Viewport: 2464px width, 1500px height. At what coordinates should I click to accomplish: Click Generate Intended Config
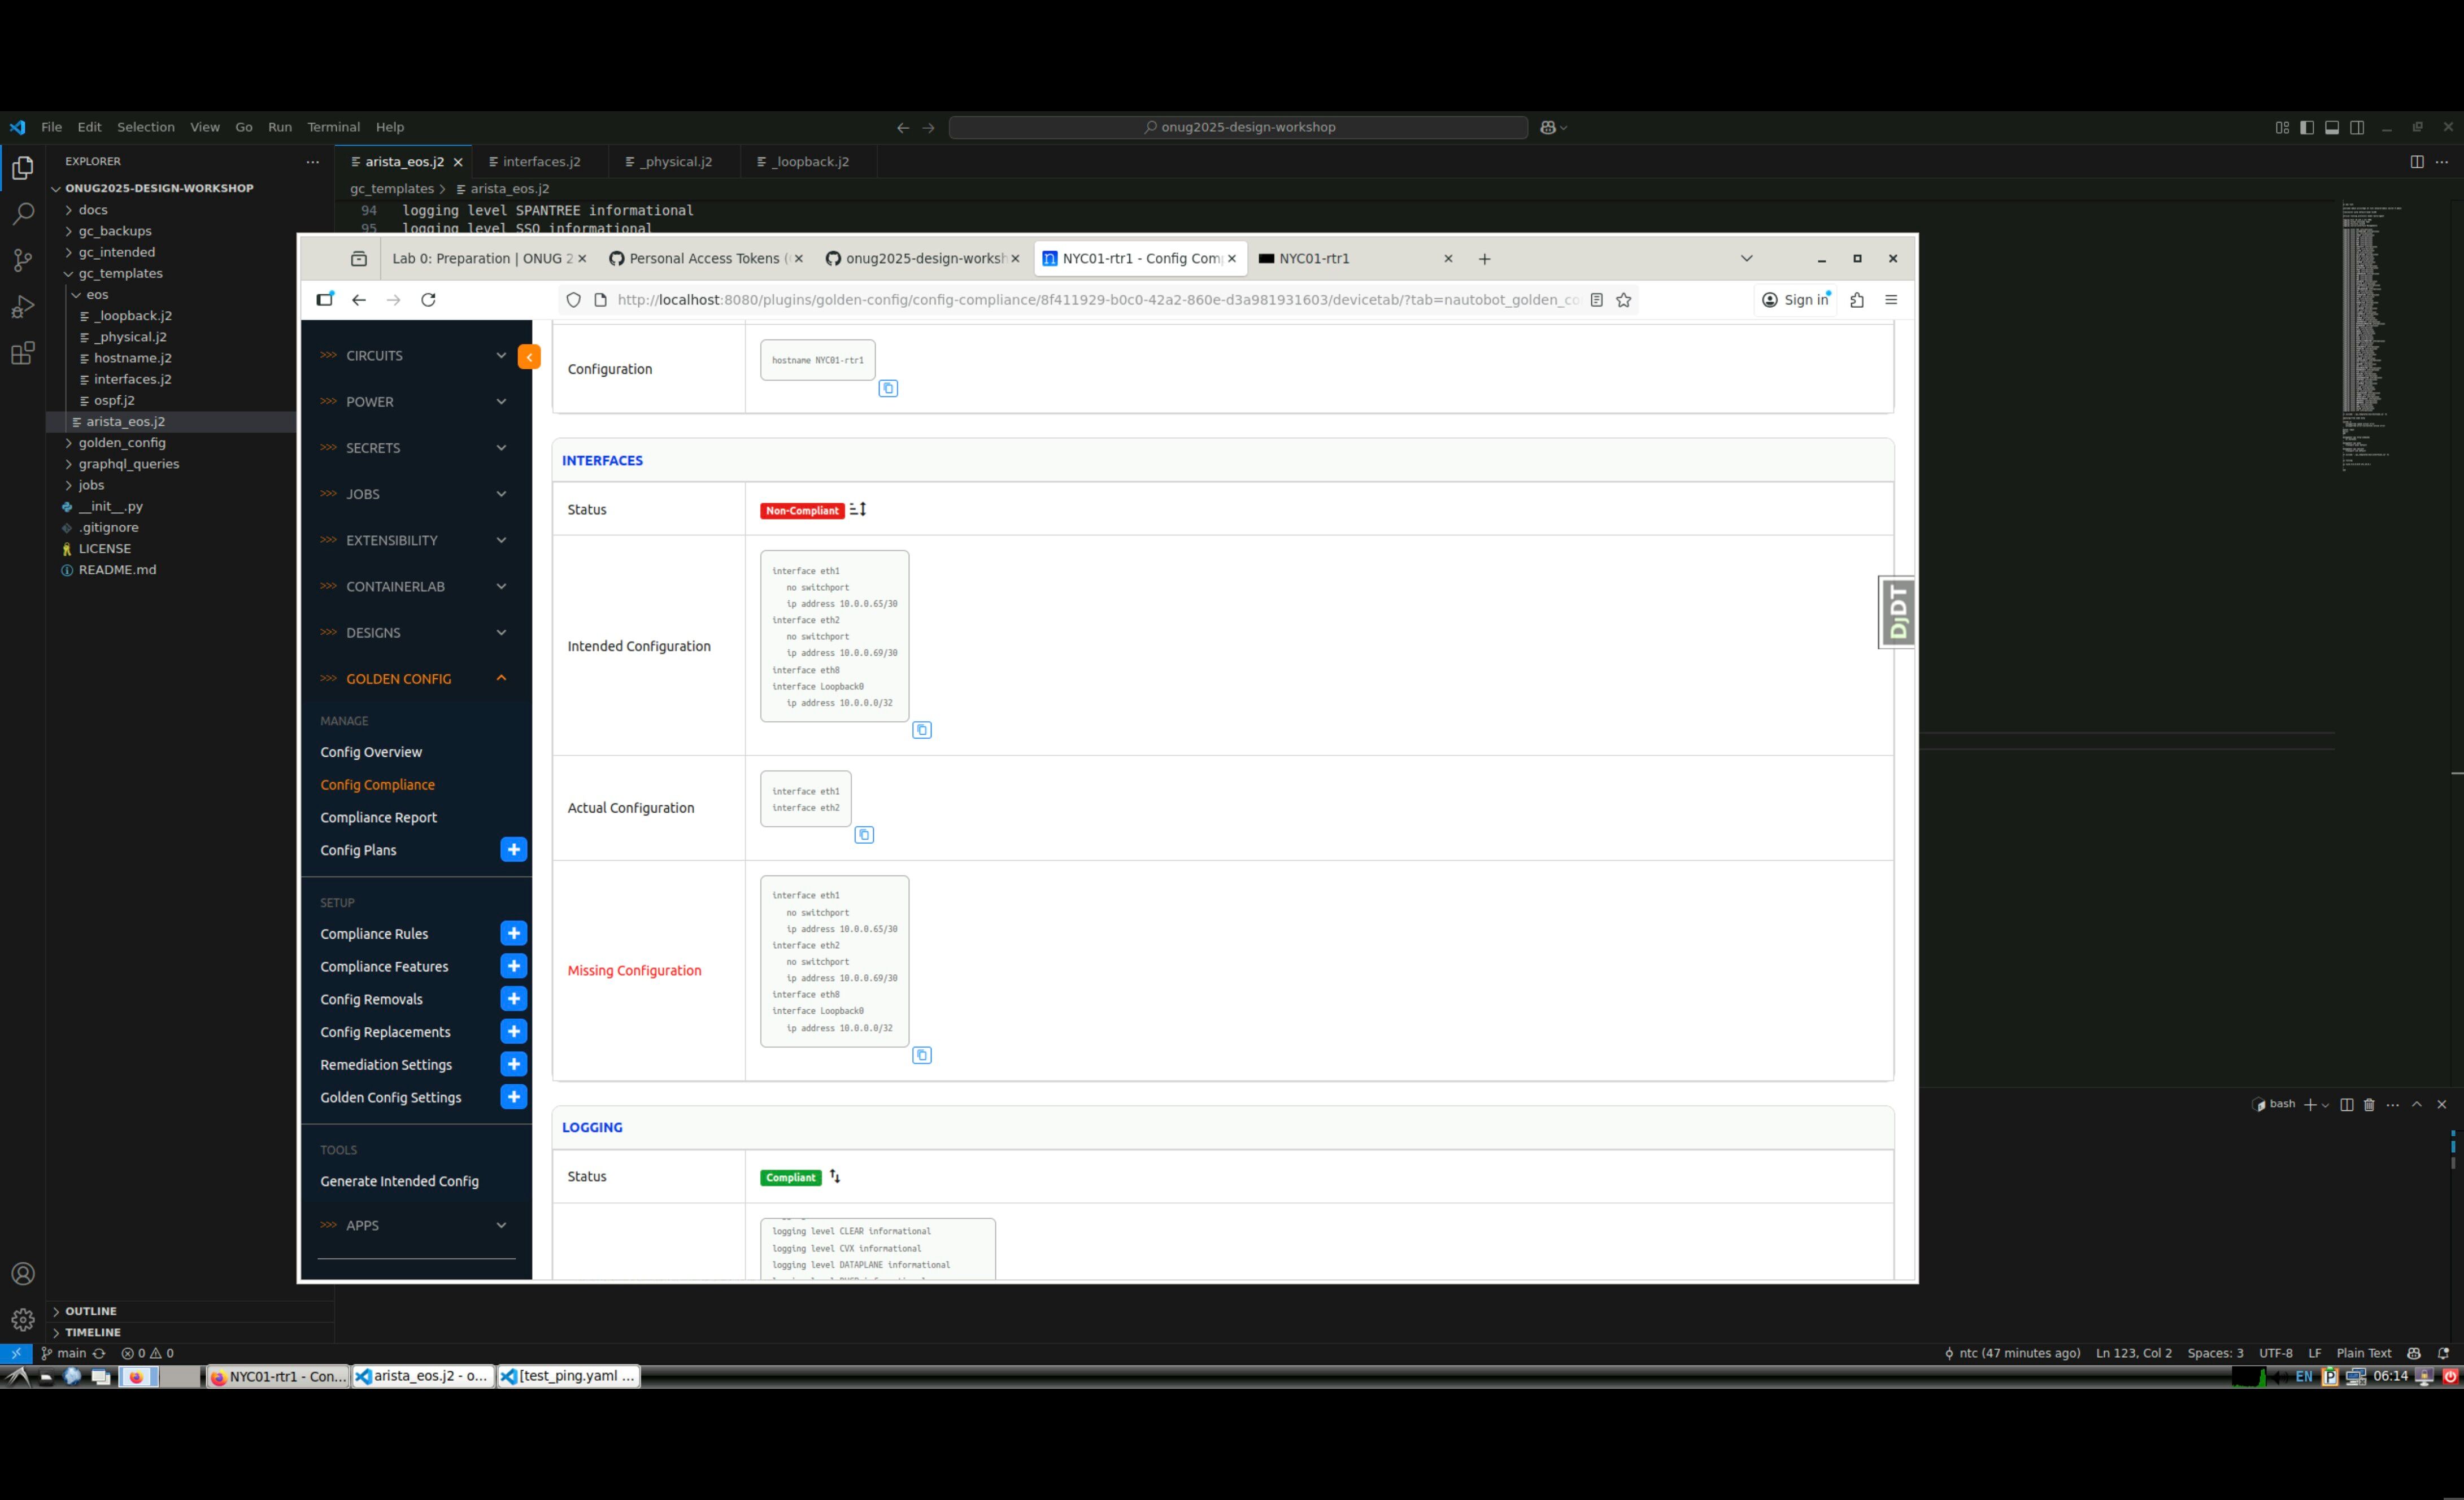click(399, 1181)
